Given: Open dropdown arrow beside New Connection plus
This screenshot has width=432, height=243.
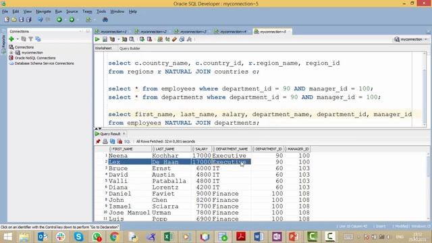Looking at the screenshot, I should coord(18,39).
